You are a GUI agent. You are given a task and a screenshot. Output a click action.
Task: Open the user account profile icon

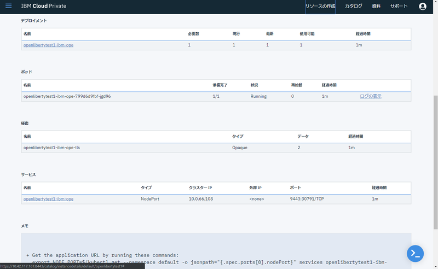pos(422,6)
